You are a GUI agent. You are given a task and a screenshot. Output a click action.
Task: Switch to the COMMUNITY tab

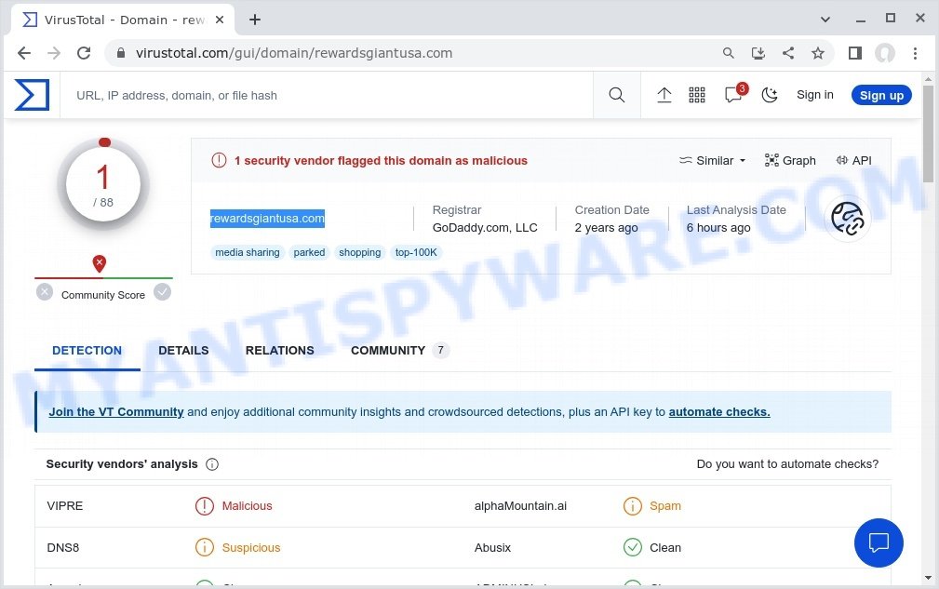click(399, 351)
